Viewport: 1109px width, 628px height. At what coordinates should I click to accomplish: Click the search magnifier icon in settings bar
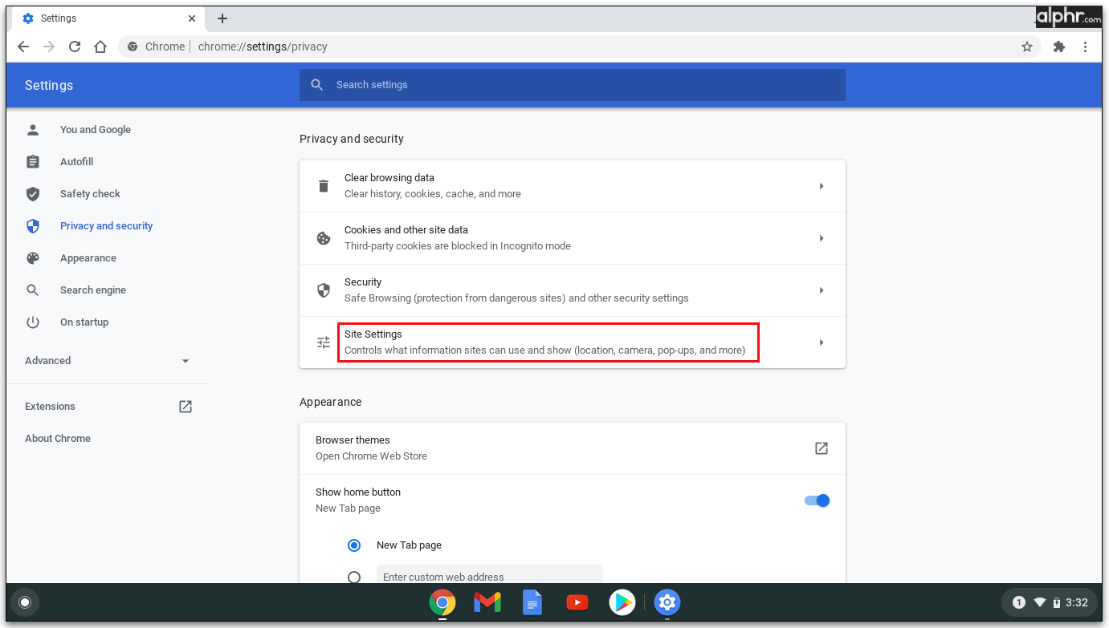(x=317, y=85)
